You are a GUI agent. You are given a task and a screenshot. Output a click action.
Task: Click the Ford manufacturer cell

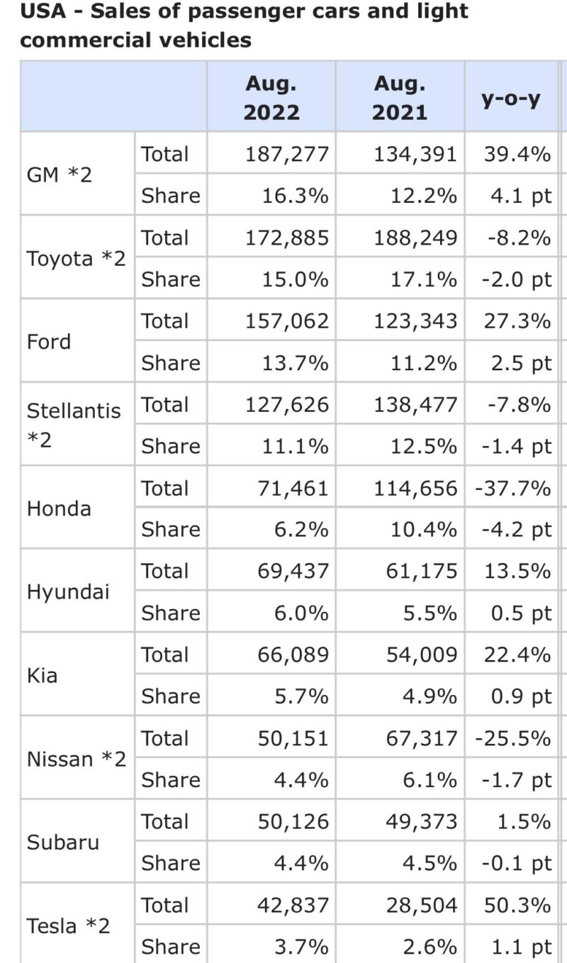point(49,342)
